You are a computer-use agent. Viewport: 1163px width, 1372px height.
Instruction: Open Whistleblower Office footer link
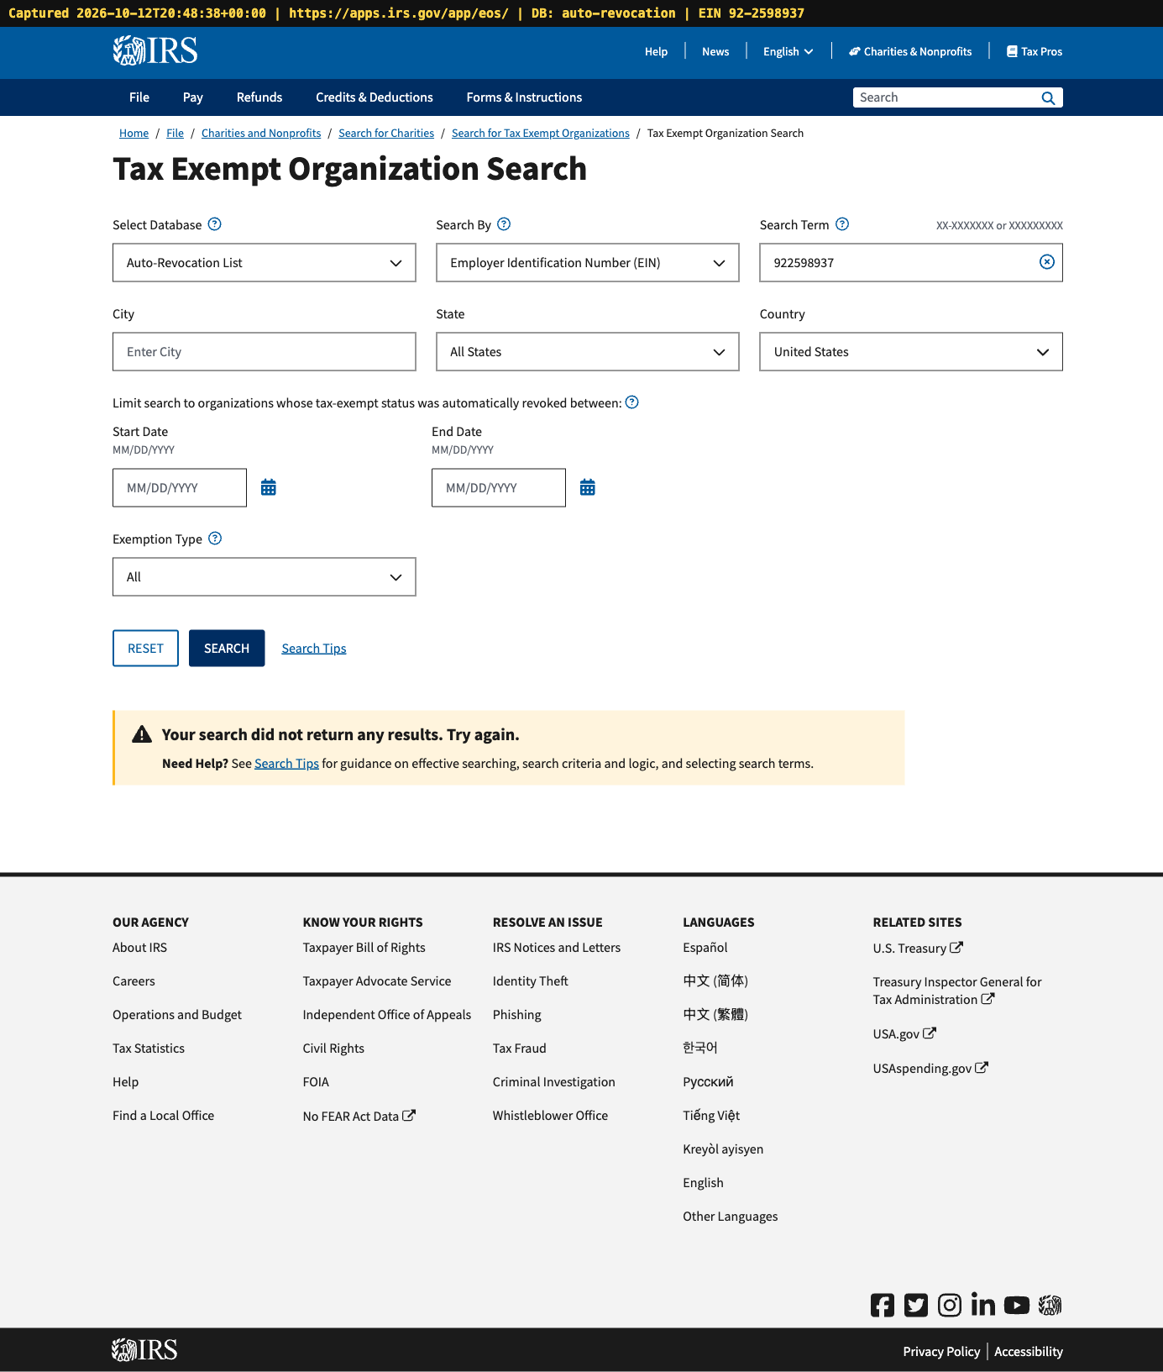550,1115
